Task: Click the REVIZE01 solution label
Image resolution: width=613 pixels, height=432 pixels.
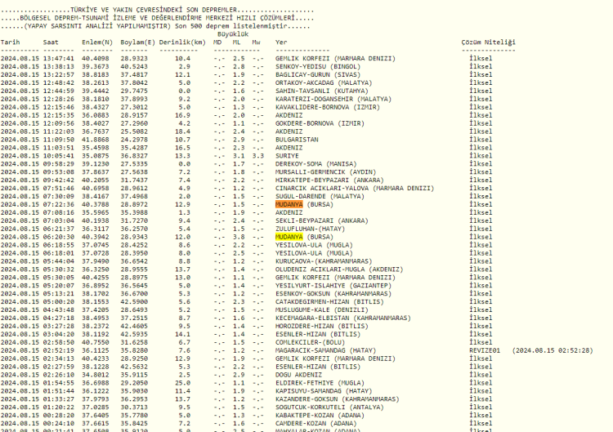Action: point(484,350)
